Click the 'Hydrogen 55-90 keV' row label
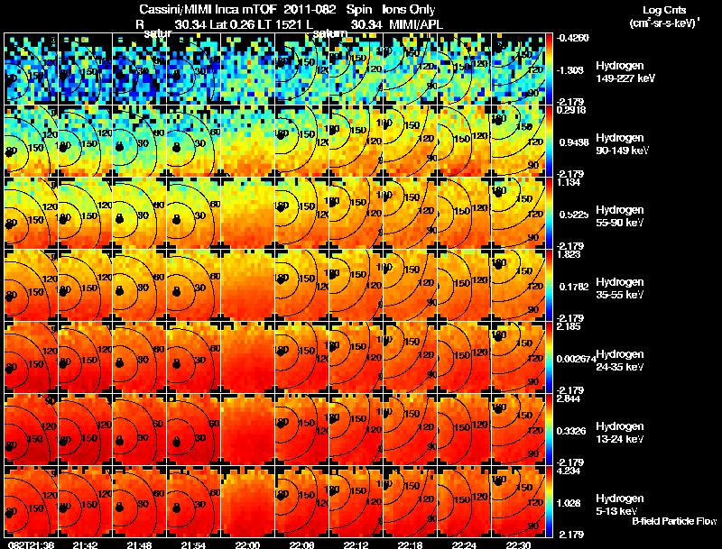This screenshot has width=722, height=549. tap(620, 216)
